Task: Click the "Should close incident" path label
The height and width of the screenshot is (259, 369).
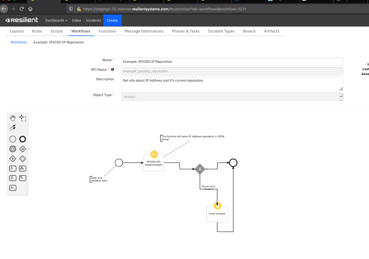Action: pyautogui.click(x=208, y=188)
